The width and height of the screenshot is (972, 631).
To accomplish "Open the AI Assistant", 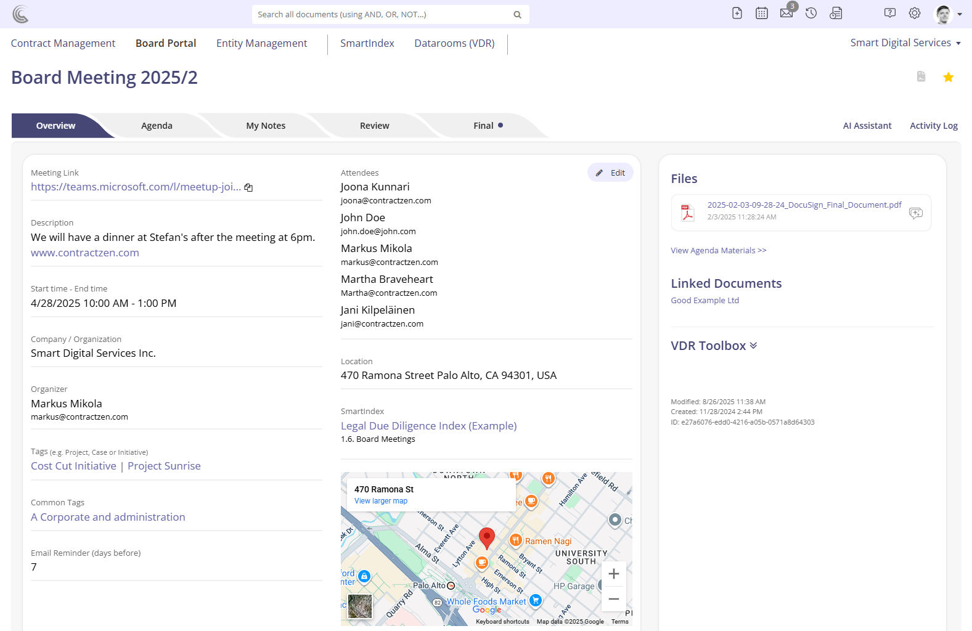I will click(867, 126).
